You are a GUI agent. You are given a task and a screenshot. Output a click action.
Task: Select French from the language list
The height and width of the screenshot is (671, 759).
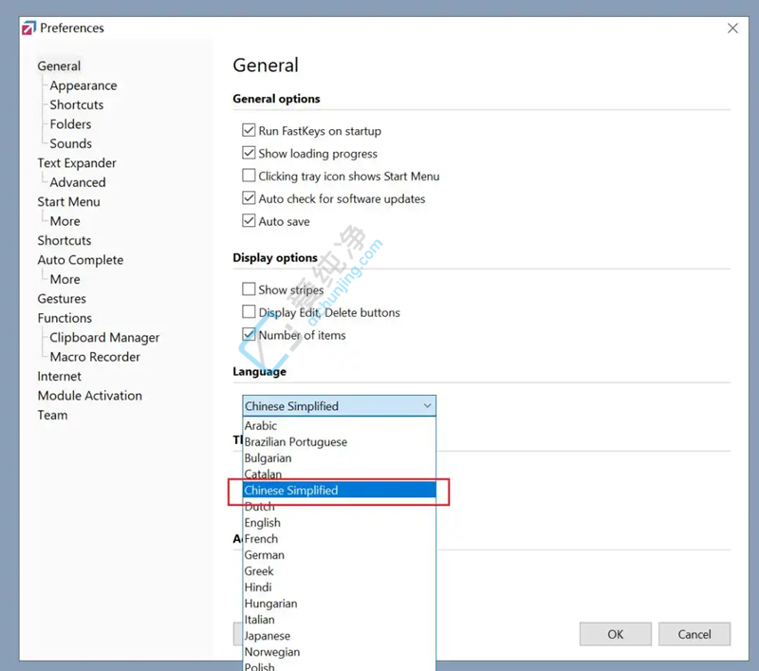click(339, 539)
